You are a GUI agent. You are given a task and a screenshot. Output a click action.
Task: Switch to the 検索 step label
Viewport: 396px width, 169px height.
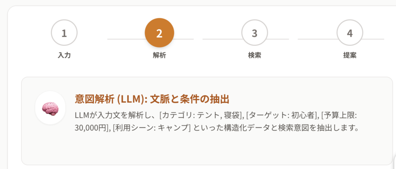[254, 55]
